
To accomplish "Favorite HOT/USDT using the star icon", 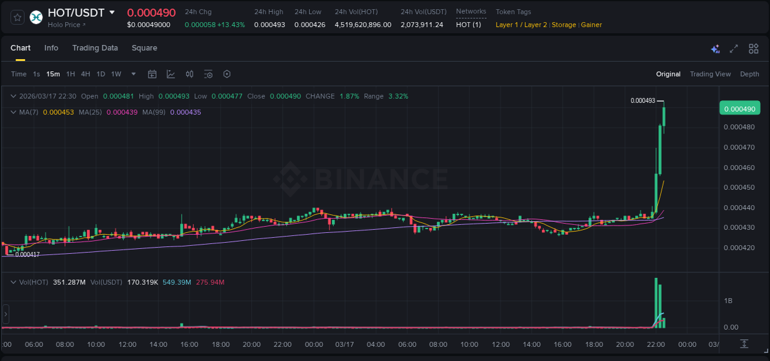I will (17, 17).
